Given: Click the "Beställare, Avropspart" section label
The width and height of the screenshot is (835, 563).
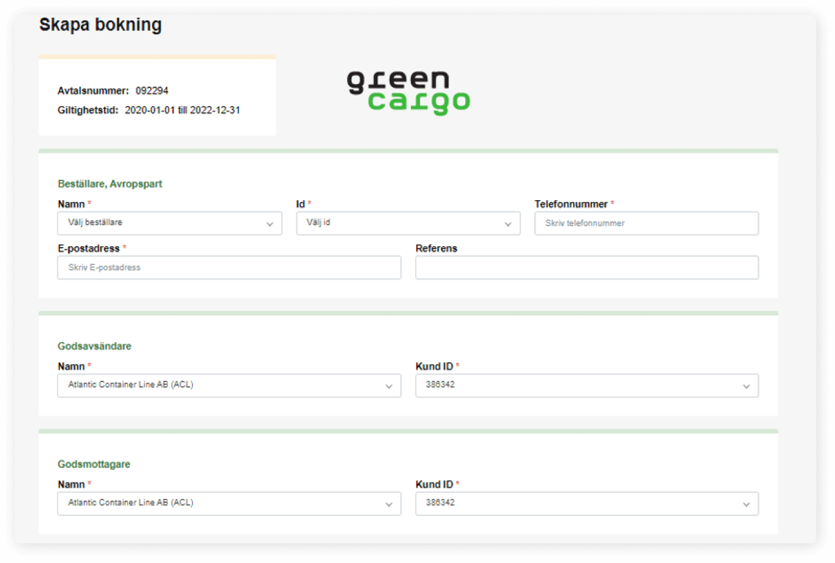Looking at the screenshot, I should coord(110,184).
